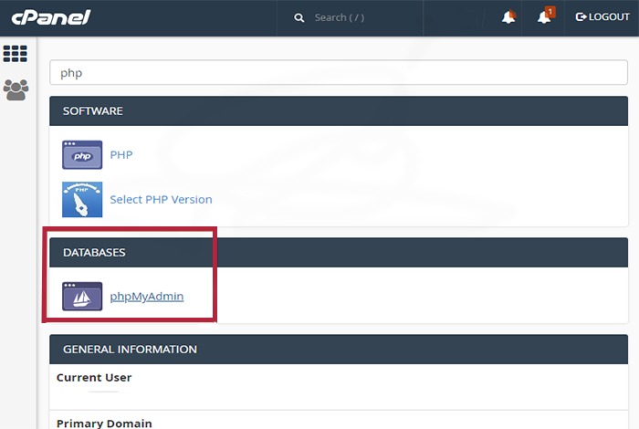
Task: Open the phpMyAdmin link
Action: point(147,297)
